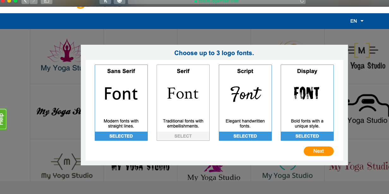Click 'Traditional fonts with embellishments.' description
The image size is (389, 194).
[183, 123]
